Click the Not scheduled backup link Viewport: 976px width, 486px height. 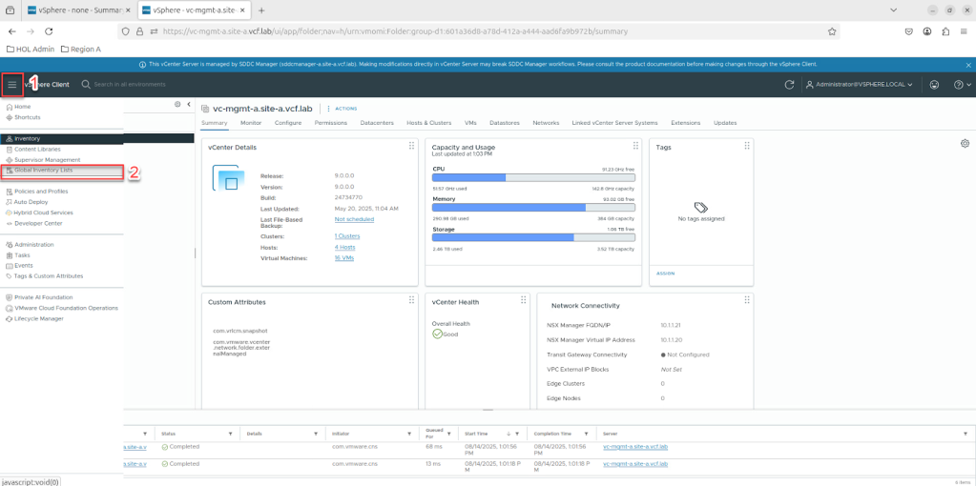[x=354, y=219]
